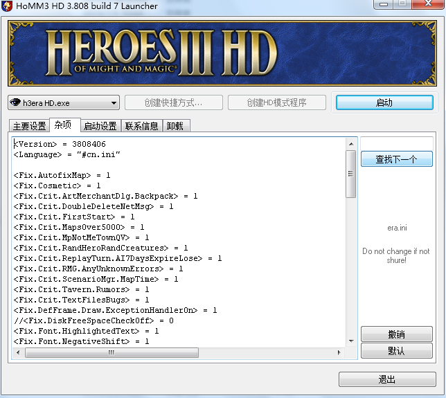The height and width of the screenshot is (398, 446).
Task: Click the vertical scrollbar thumb
Action: 350,174
